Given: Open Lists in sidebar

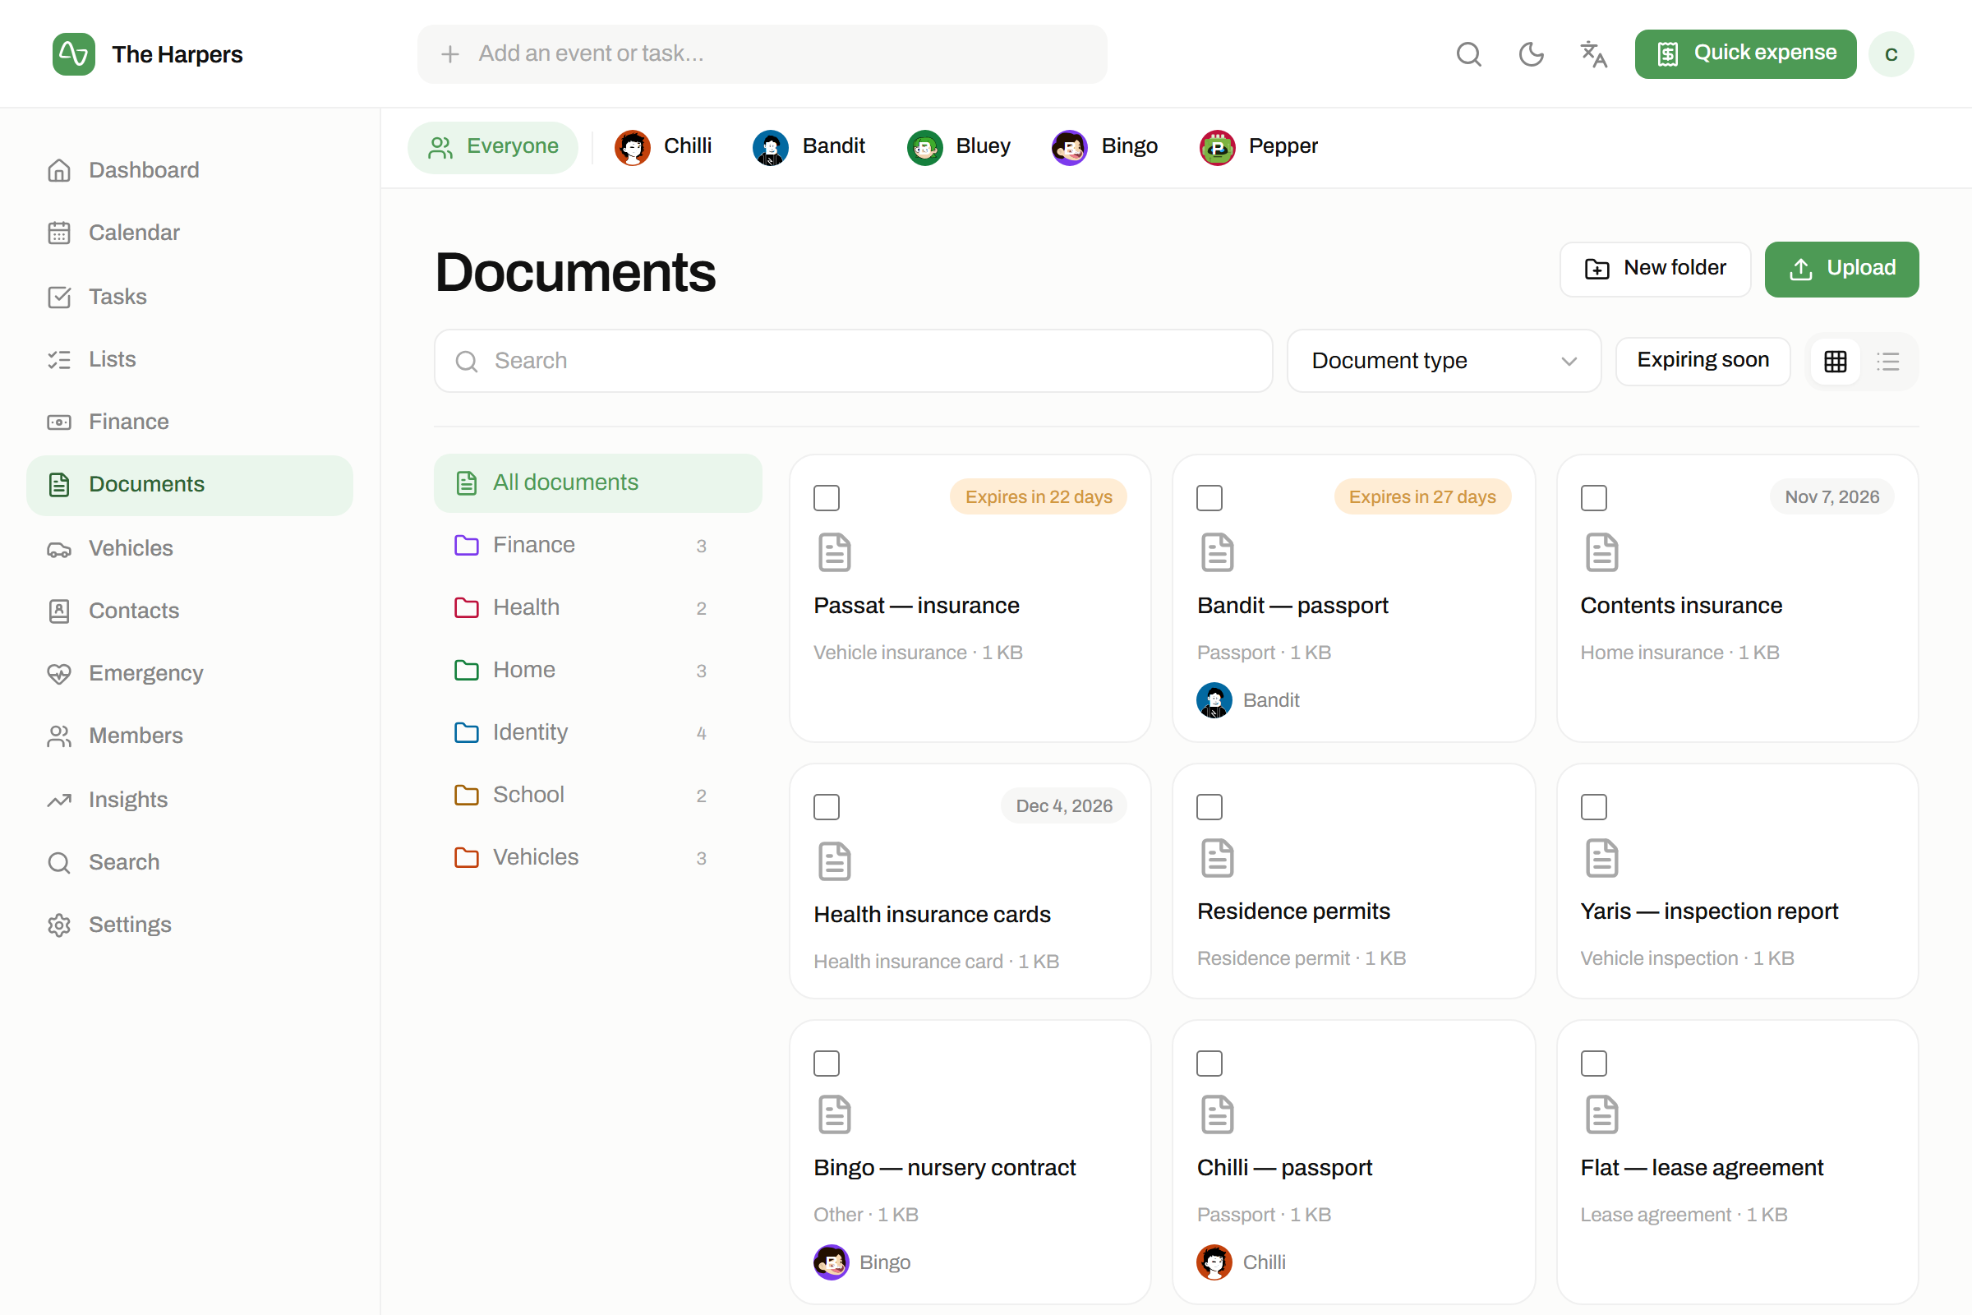Looking at the screenshot, I should coord(190,359).
